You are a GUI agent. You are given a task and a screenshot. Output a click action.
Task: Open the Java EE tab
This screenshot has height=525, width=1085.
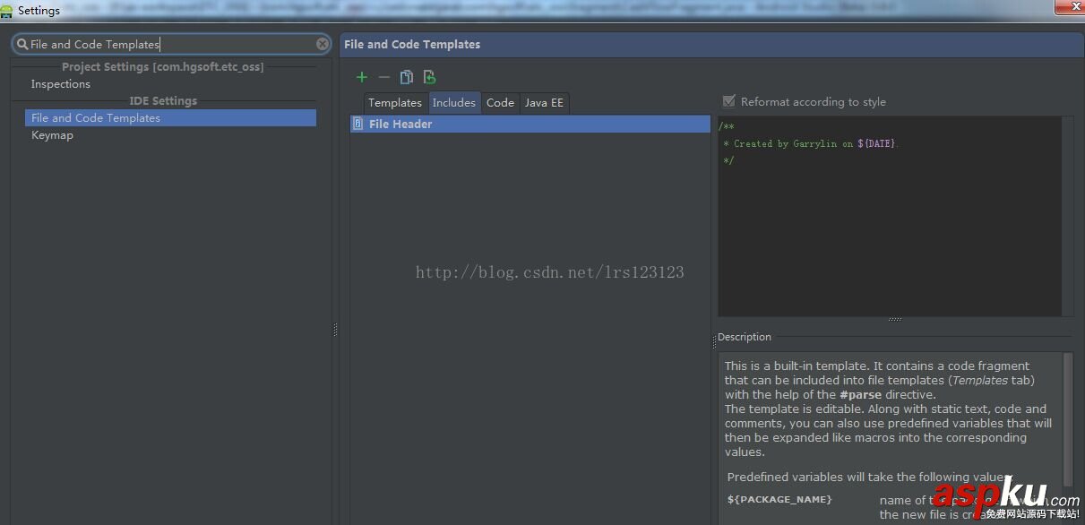544,102
